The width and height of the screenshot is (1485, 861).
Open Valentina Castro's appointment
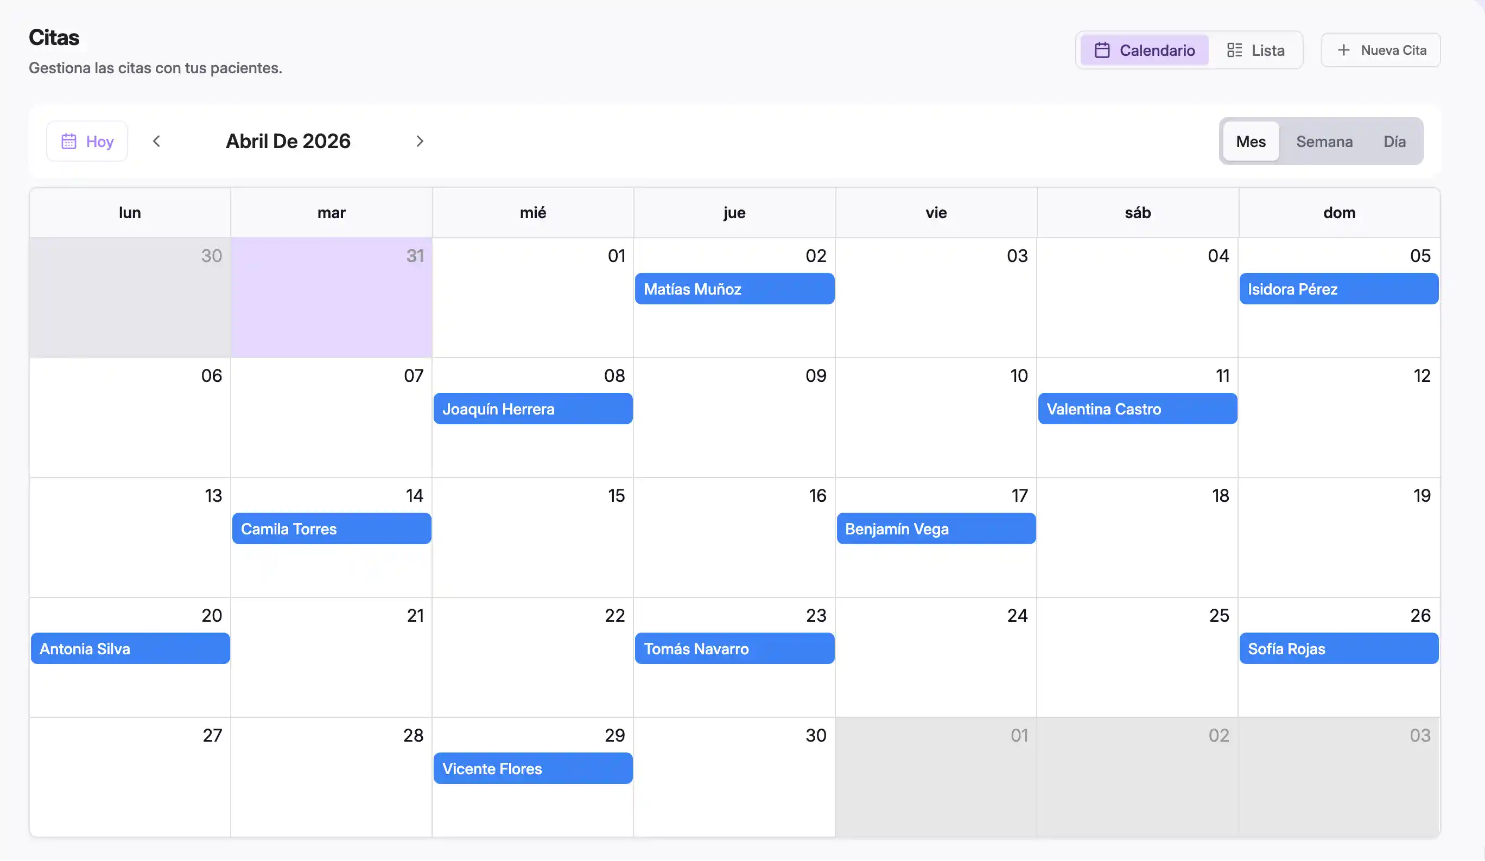(1137, 409)
